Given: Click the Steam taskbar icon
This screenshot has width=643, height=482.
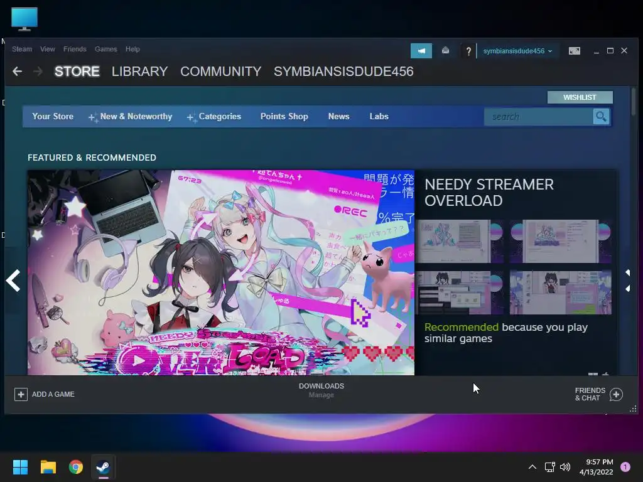Looking at the screenshot, I should 103,467.
